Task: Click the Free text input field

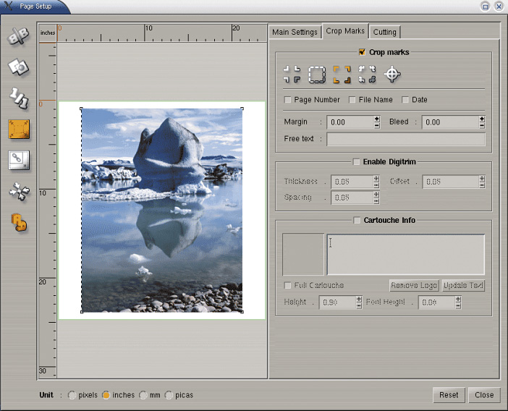Action: click(x=405, y=139)
